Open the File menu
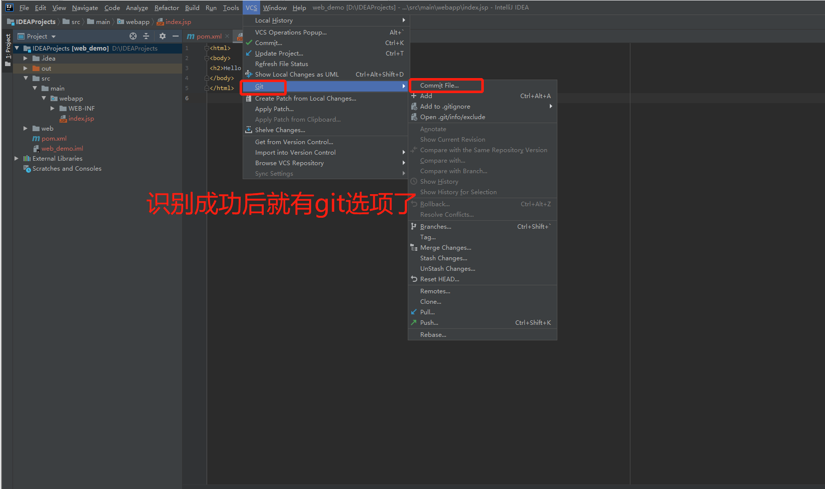 click(24, 8)
